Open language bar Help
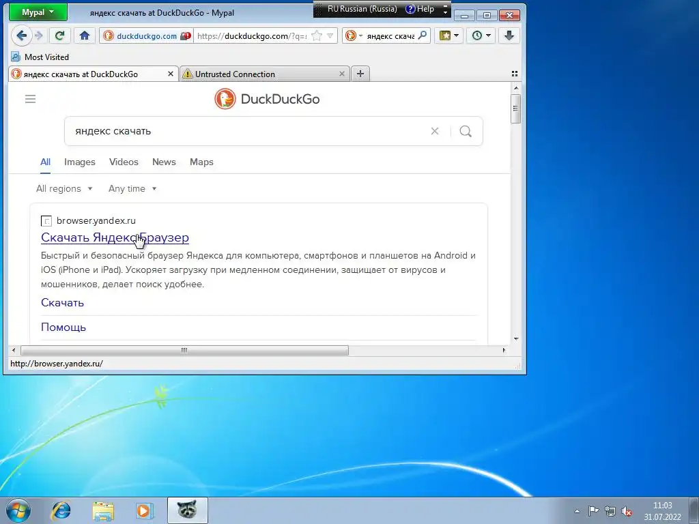 (x=420, y=9)
